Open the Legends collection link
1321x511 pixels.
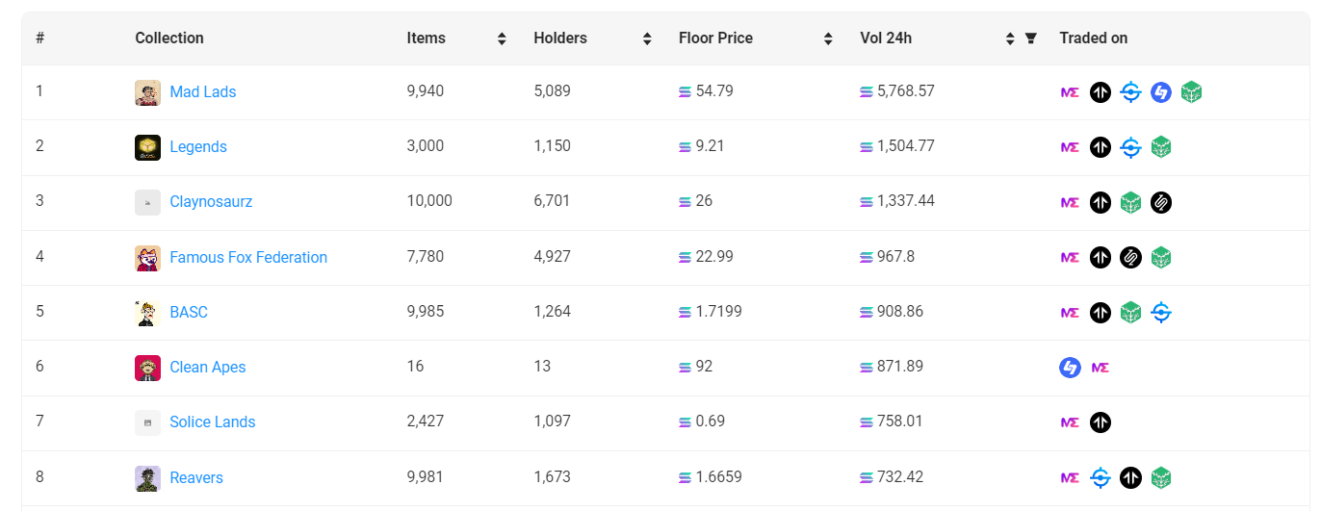point(198,146)
